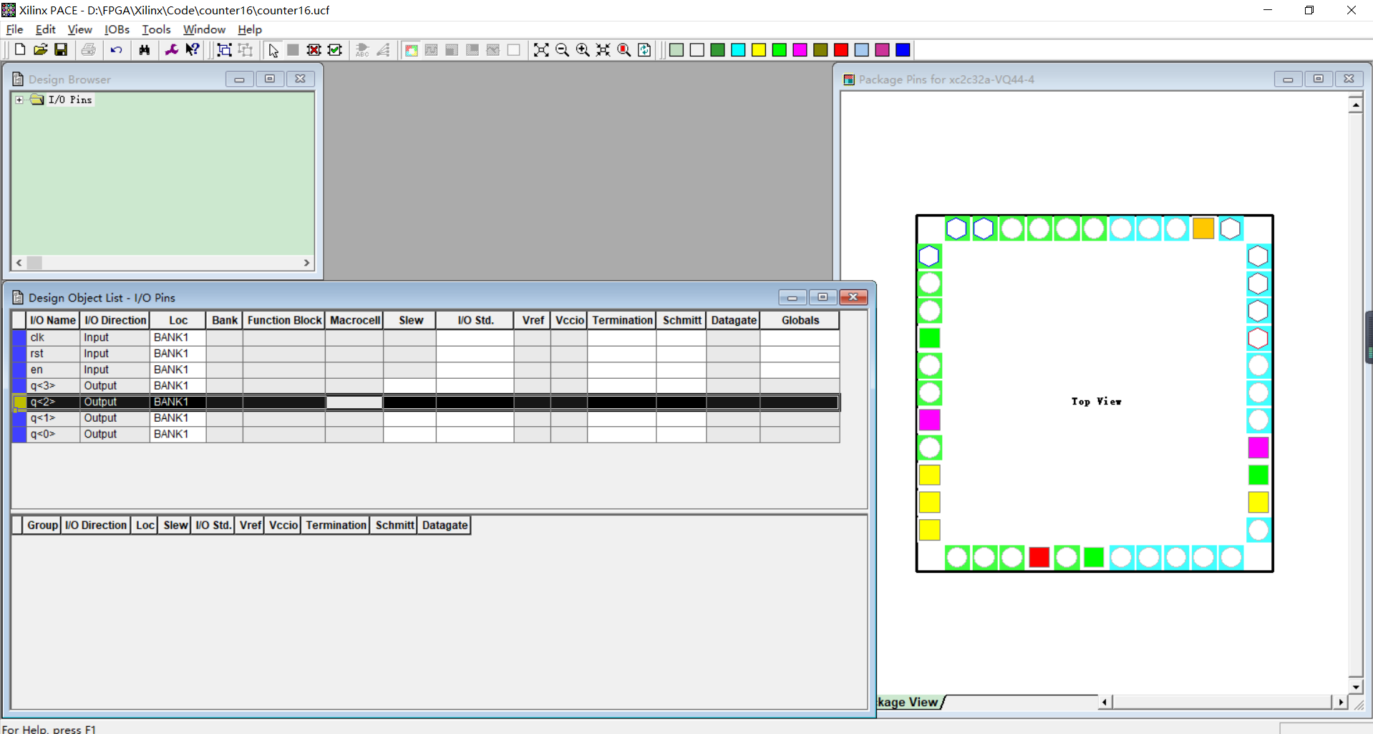Open the Tools menu
Viewport: 1373px width, 734px height.
[156, 29]
